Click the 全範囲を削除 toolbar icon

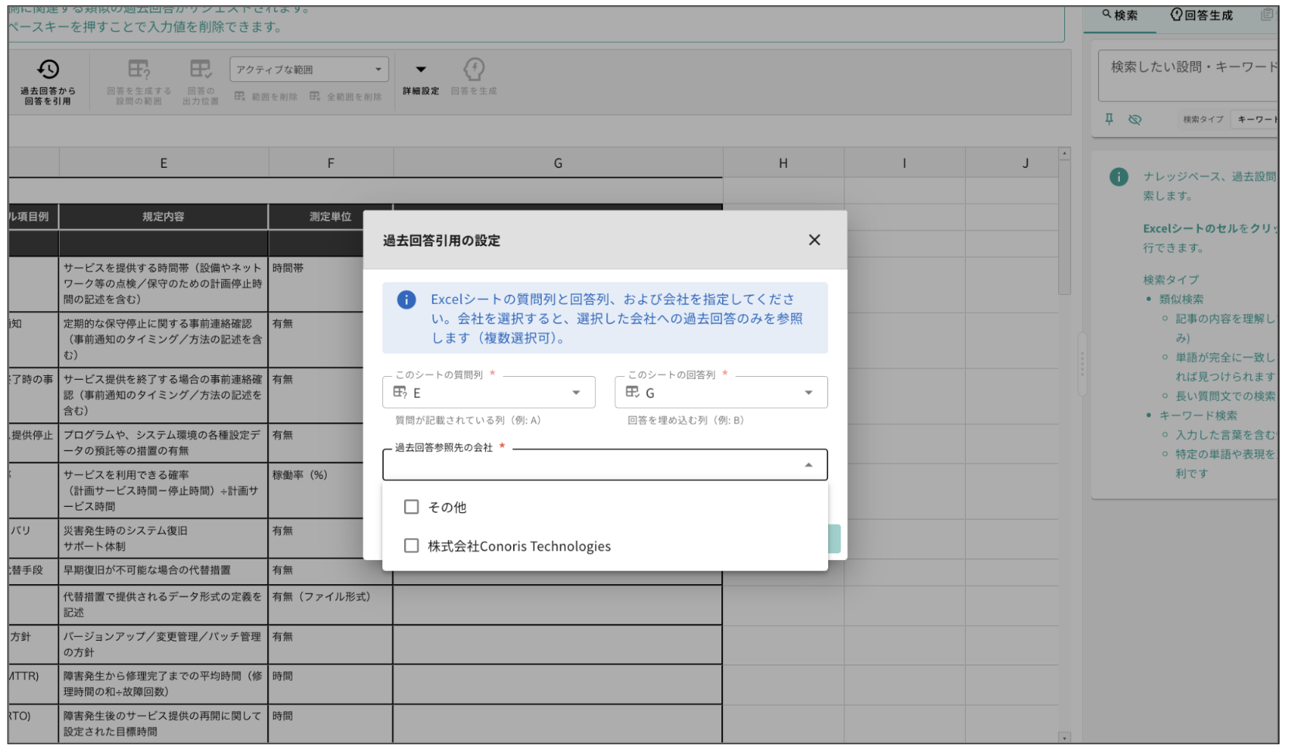(315, 97)
